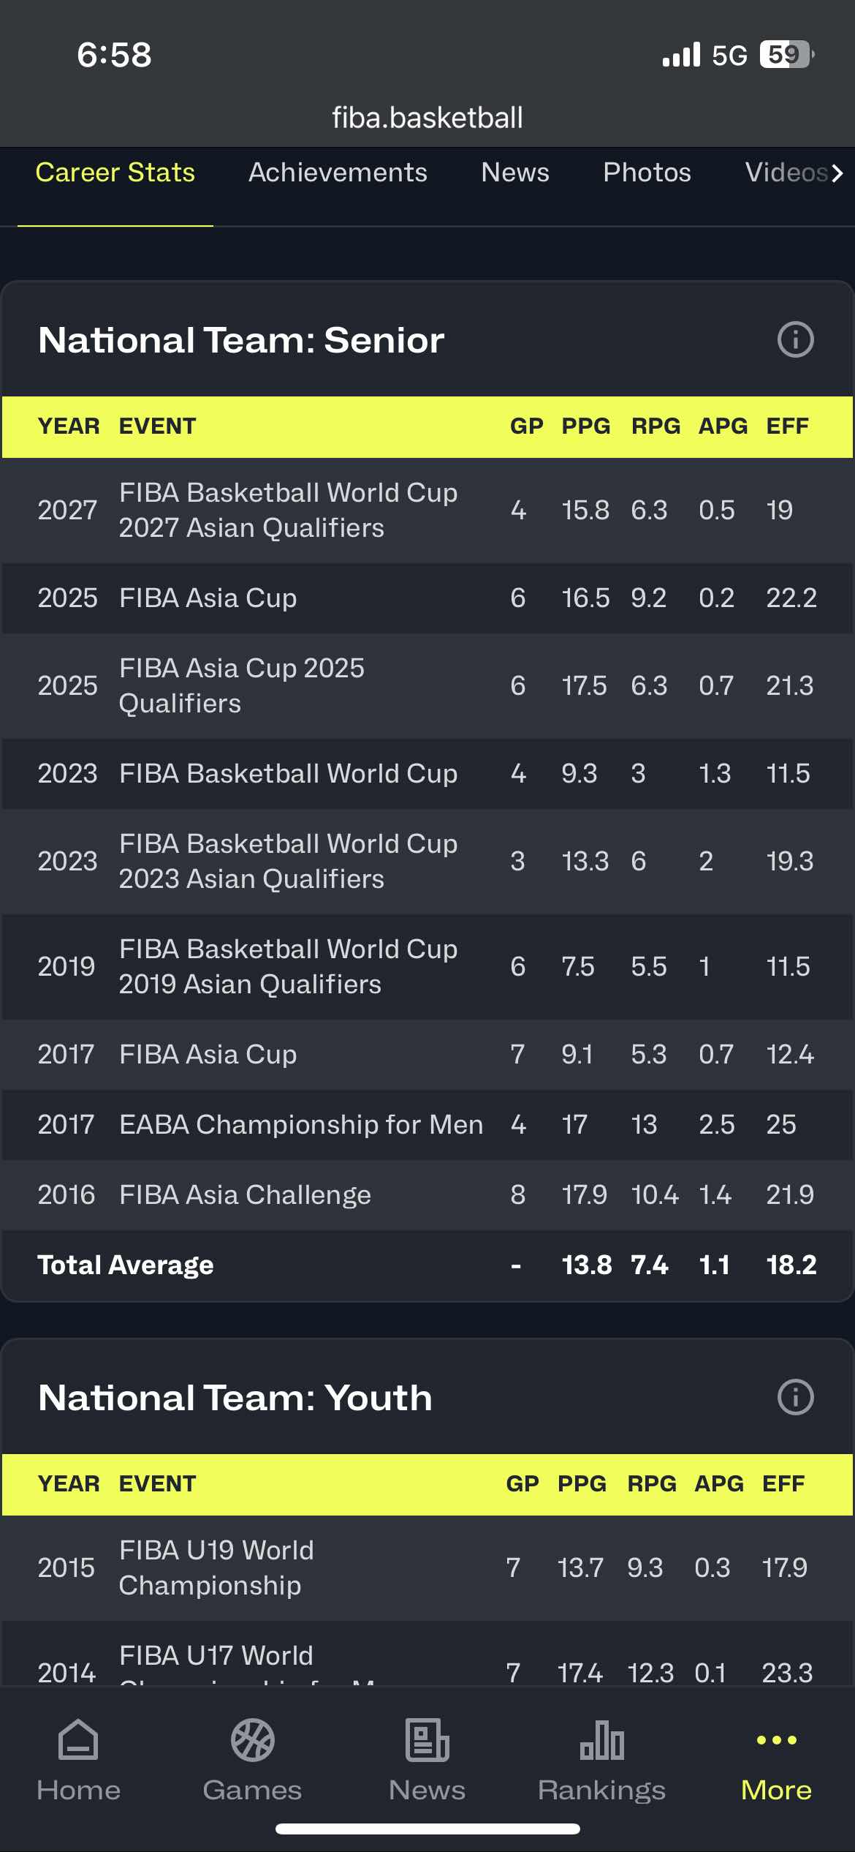Tap the fiba.basketball address bar
Screen dimensions: 855x1852
pos(427,118)
